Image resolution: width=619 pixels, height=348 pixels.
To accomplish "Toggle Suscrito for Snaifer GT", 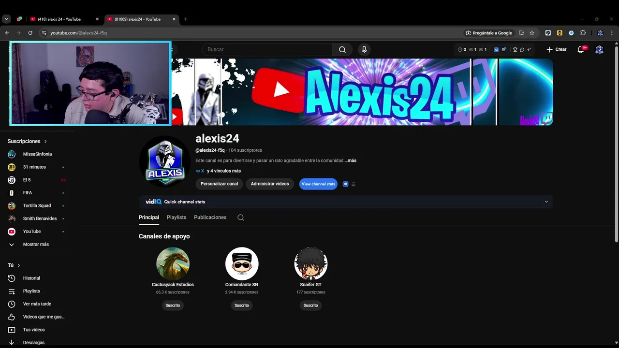I will [311, 305].
